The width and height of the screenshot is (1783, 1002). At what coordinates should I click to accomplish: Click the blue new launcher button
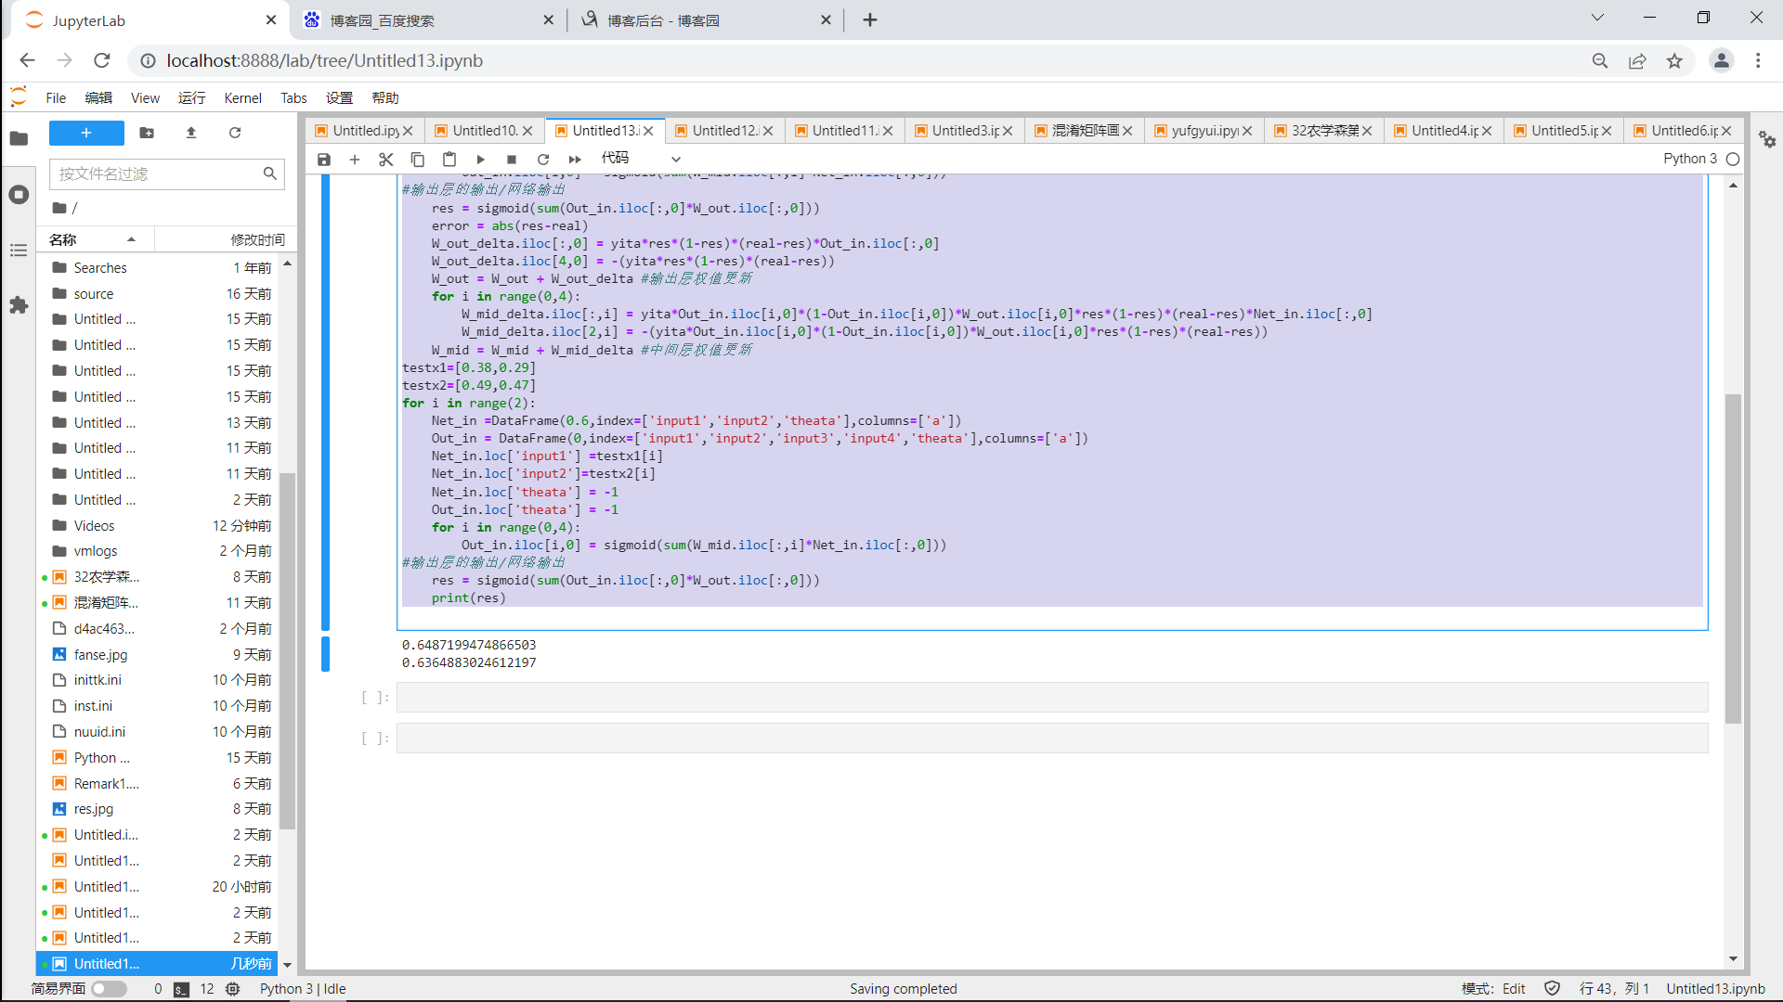pyautogui.click(x=86, y=133)
